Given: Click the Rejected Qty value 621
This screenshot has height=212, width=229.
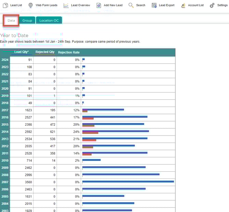Looking at the screenshot, I should click(x=52, y=131).
